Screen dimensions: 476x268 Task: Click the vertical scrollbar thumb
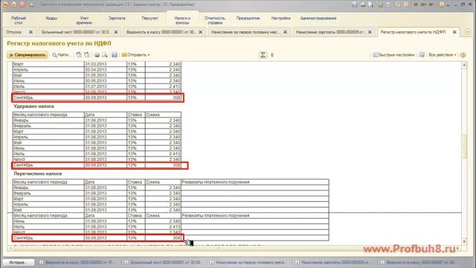464,147
